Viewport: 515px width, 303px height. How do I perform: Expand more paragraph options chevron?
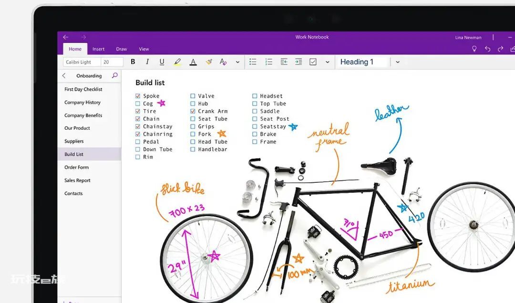point(328,62)
